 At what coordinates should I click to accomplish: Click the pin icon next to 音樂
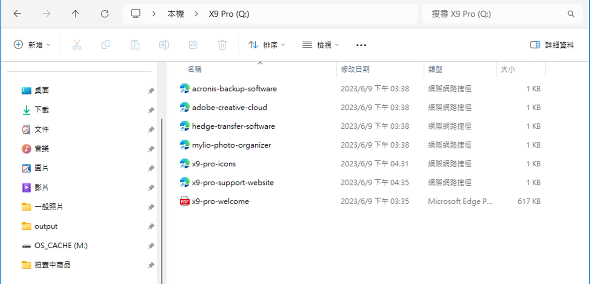click(151, 149)
